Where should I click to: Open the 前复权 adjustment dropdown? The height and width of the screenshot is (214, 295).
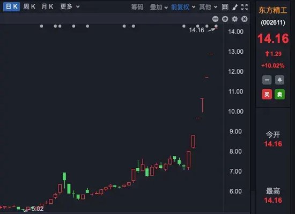(x=183, y=7)
